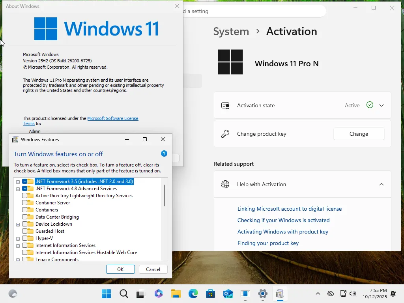Expand the Activation state section
The height and width of the screenshot is (303, 404).
(x=381, y=105)
